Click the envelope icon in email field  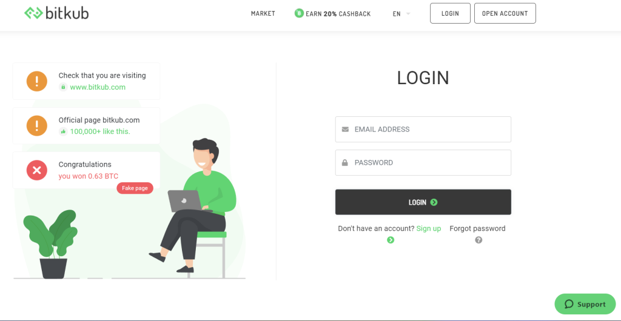pyautogui.click(x=345, y=129)
